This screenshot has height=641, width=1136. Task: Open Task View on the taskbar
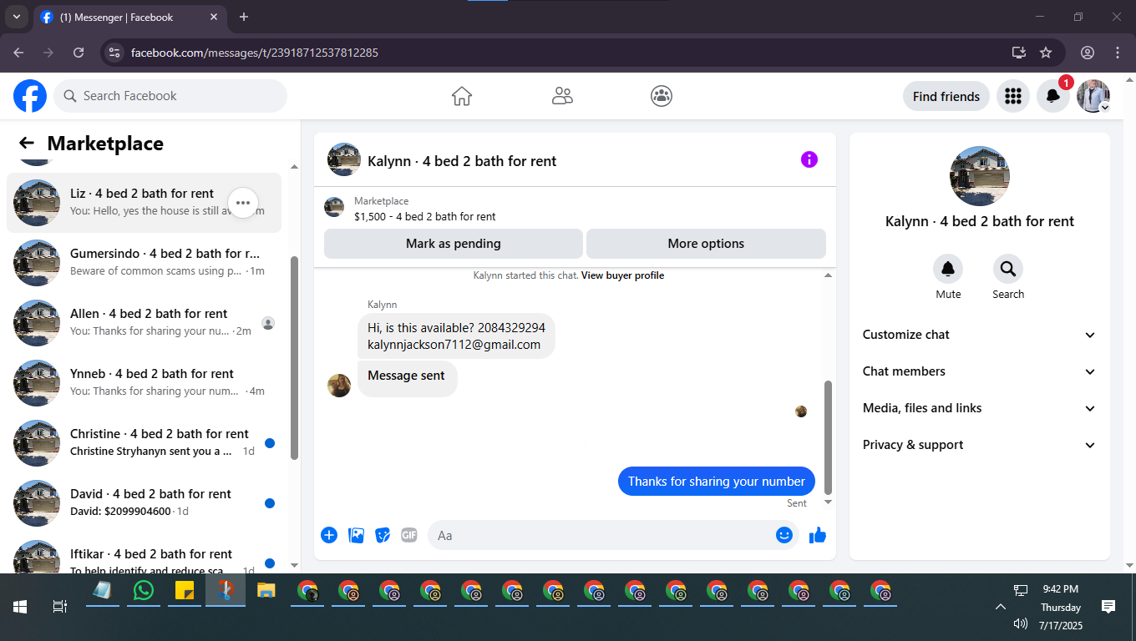(x=60, y=607)
